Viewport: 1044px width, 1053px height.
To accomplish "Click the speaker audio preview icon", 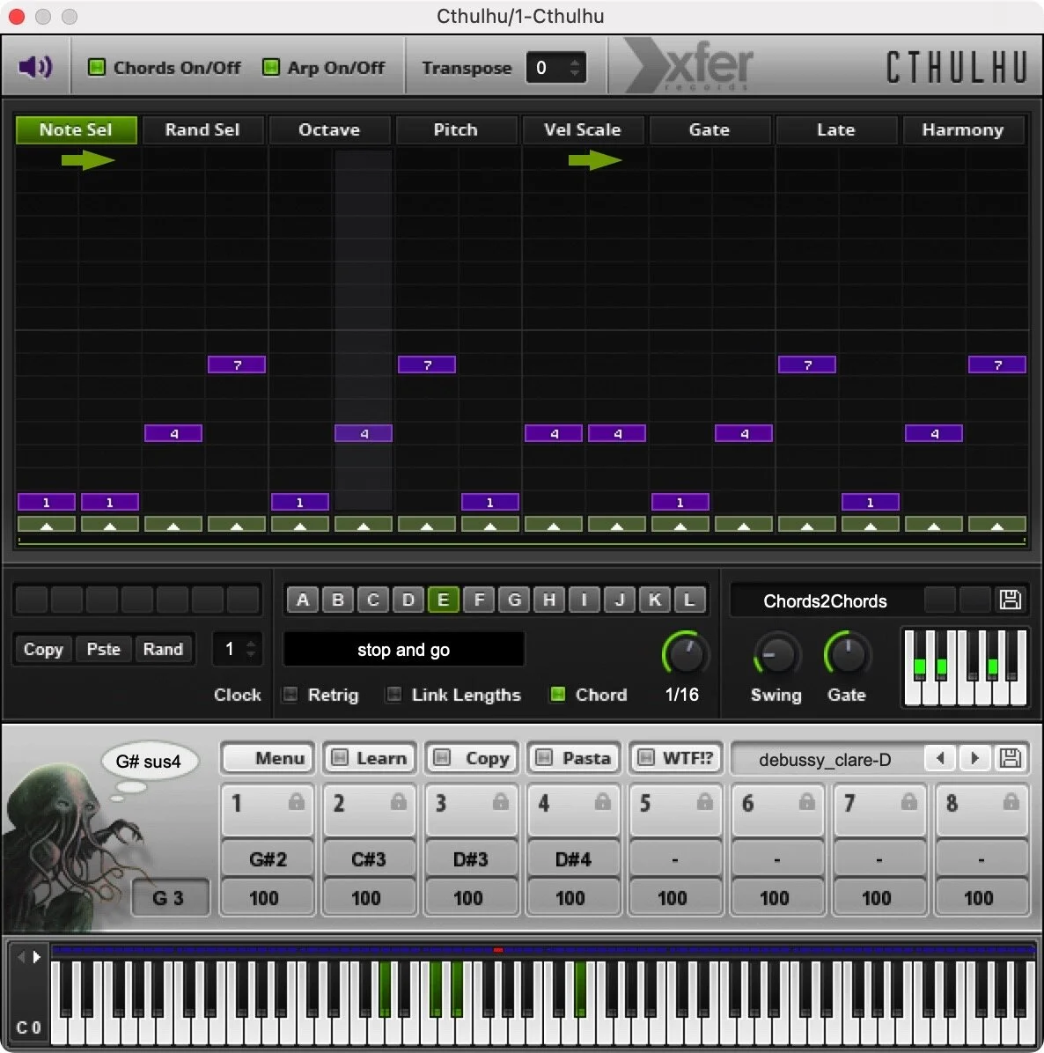I will pyautogui.click(x=35, y=67).
